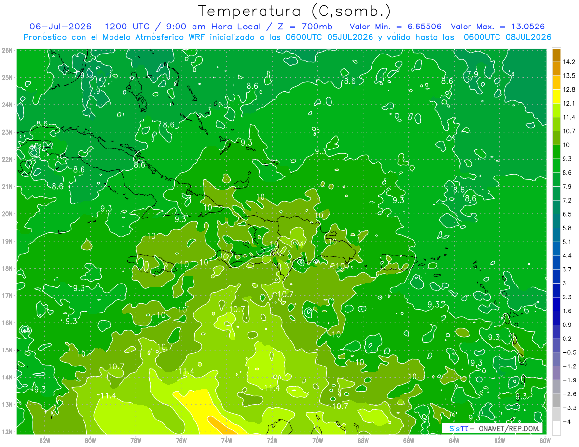Viewport: 579px width, 447px height.
Task: Click the '13N' latitude axis label
Action: pos(7,405)
